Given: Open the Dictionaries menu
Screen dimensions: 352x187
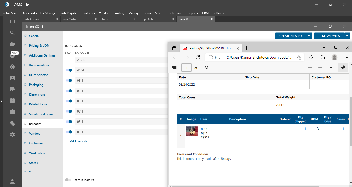Looking at the screenshot, I should [175, 13].
